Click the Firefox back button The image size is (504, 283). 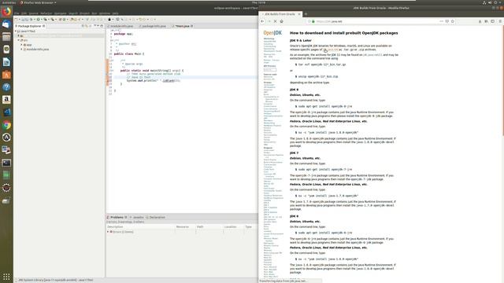click(262, 21)
